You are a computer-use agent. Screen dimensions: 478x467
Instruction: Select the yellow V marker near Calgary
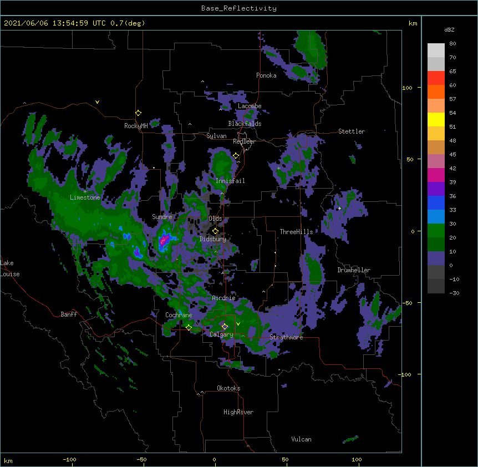pyautogui.click(x=238, y=324)
